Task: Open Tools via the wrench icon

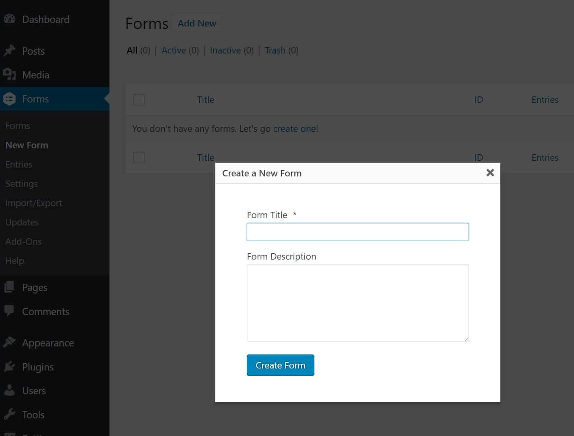Action: [10, 414]
